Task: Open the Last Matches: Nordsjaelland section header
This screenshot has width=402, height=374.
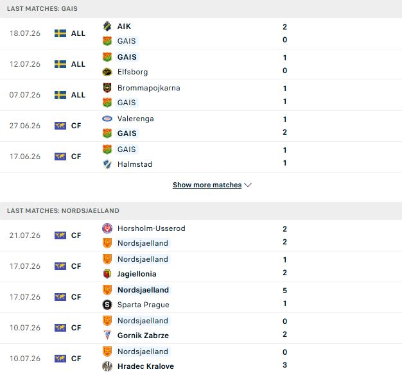Action: tap(201, 211)
